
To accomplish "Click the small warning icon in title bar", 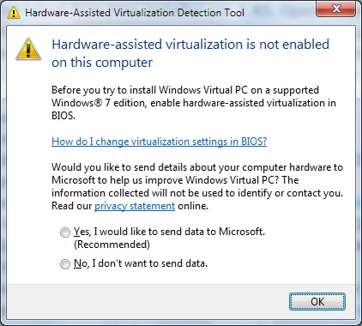I will pos(14,13).
